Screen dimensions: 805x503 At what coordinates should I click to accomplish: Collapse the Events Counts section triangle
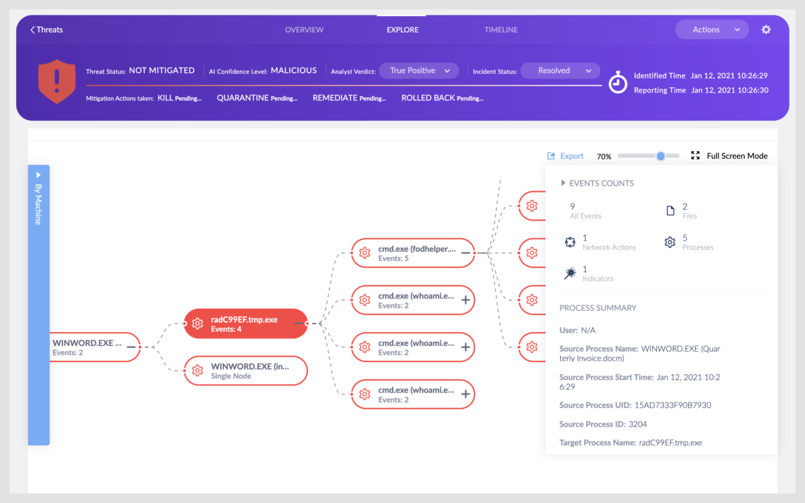pos(563,183)
